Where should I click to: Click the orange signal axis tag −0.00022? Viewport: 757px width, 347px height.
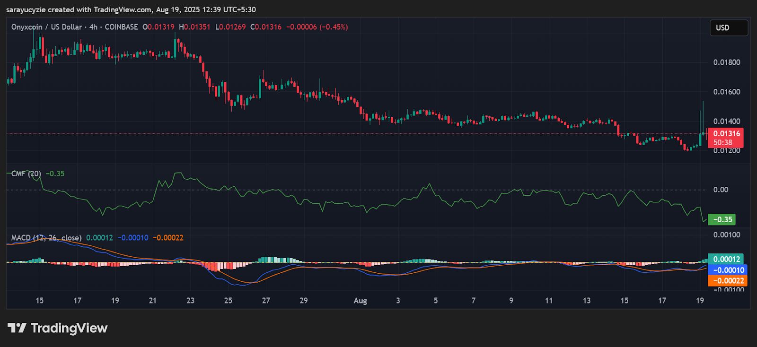[x=727, y=281]
